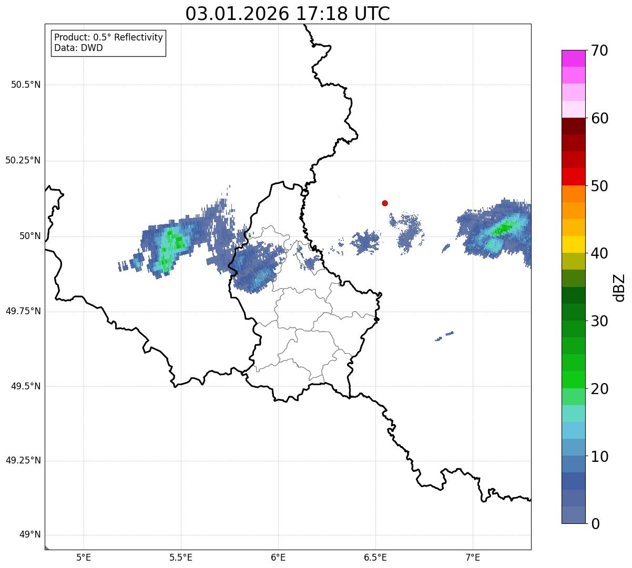The width and height of the screenshot is (632, 568).
Task: Click the red station marker dot
Action: [x=385, y=203]
